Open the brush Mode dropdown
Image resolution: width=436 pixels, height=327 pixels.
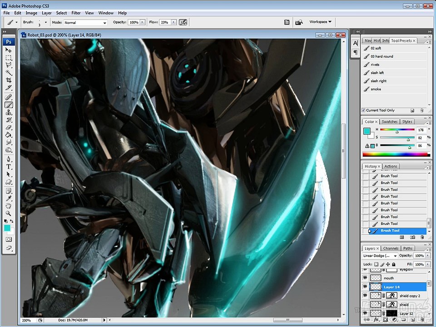85,23
